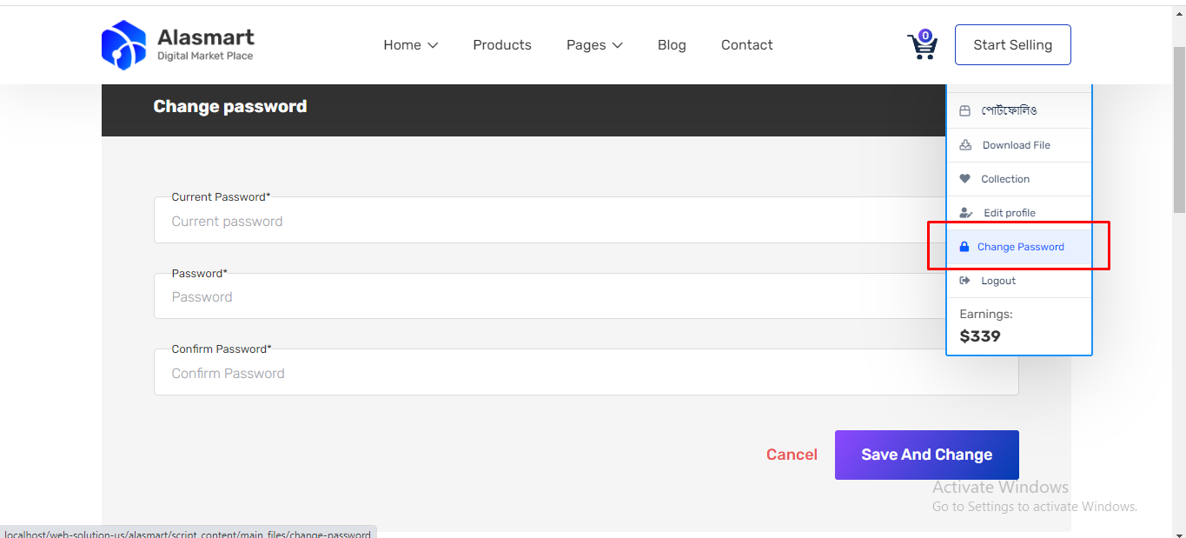This screenshot has height=538, width=1186.
Task: Open the shopping cart icon
Action: pos(921,46)
